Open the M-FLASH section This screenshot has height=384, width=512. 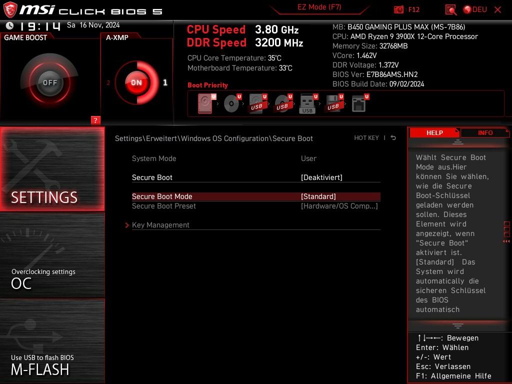pos(52,341)
